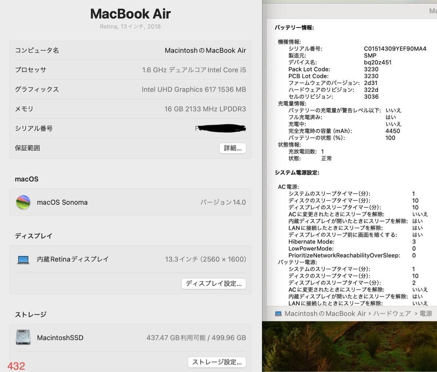
Task: Click the MacBook Air title heading
Action: point(130,14)
